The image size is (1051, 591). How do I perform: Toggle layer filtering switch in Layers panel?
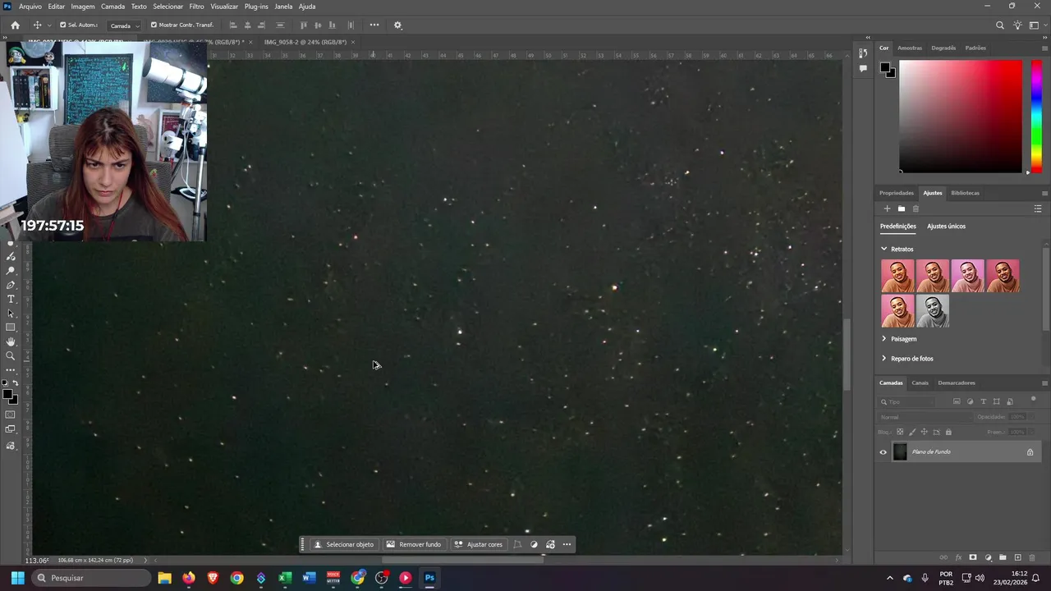1033,401
